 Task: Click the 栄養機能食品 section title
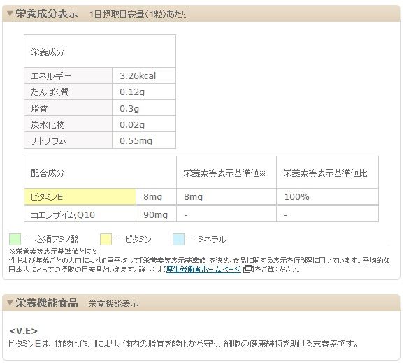[47, 303]
